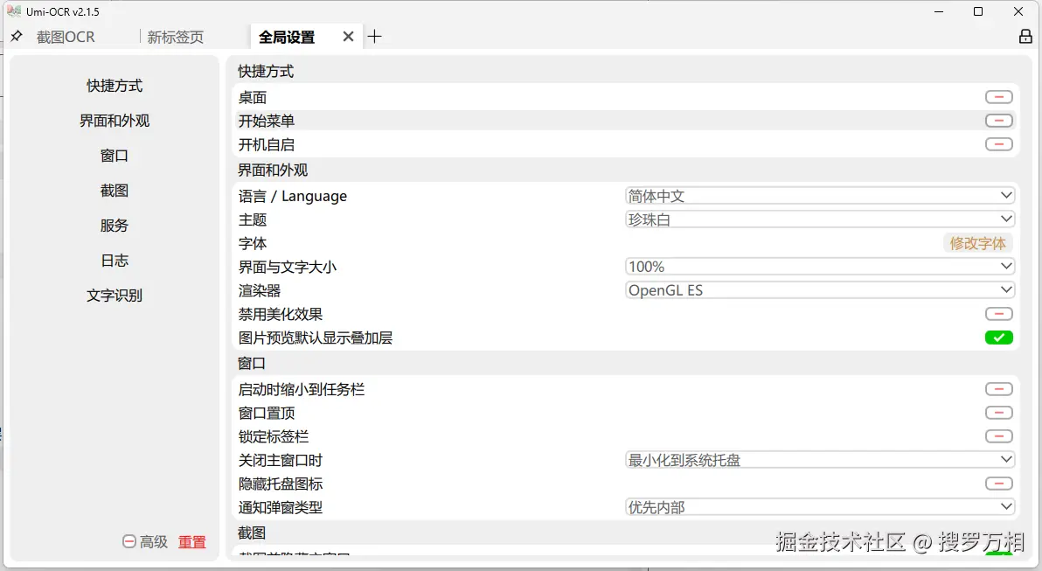The image size is (1042, 571).
Task: Toggle the 窗口置顶 switch
Action: tap(999, 413)
